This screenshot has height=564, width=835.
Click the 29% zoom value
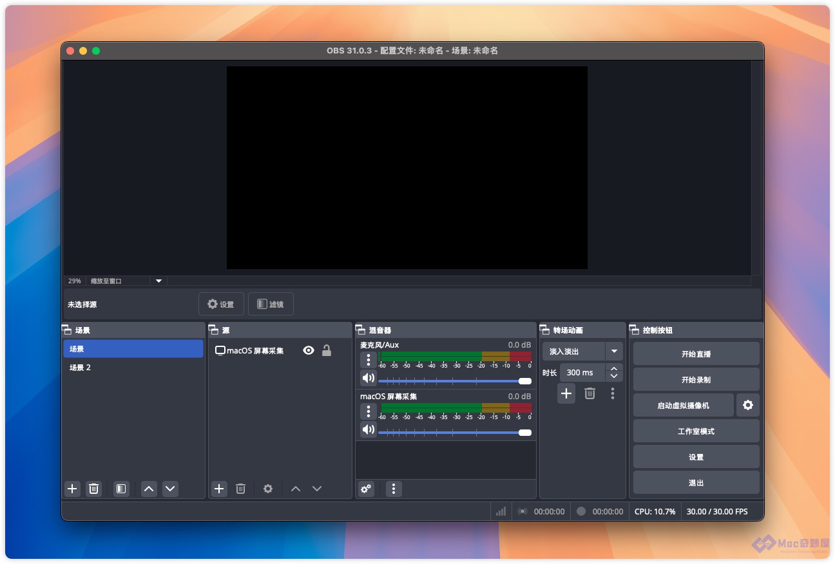75,281
